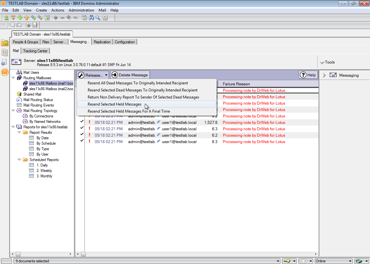Open the Release... dropdown button

(93, 75)
